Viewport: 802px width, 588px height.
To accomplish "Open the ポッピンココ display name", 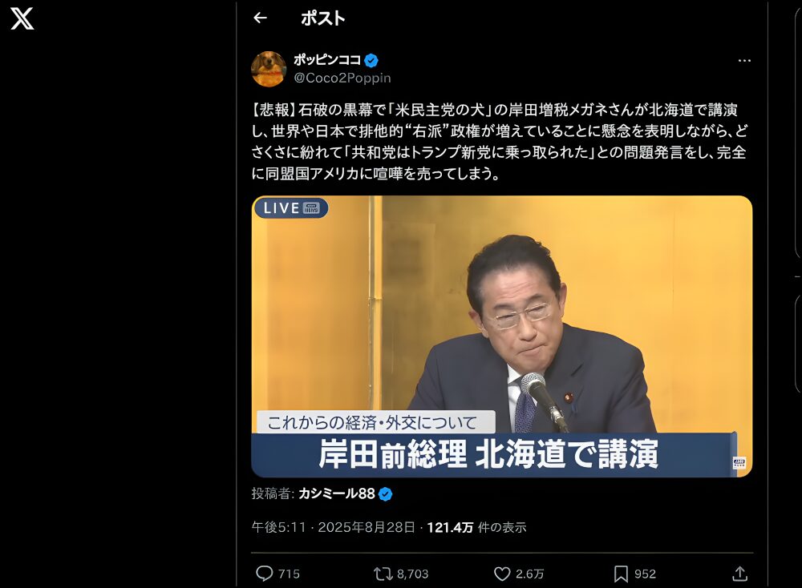I will [327, 60].
